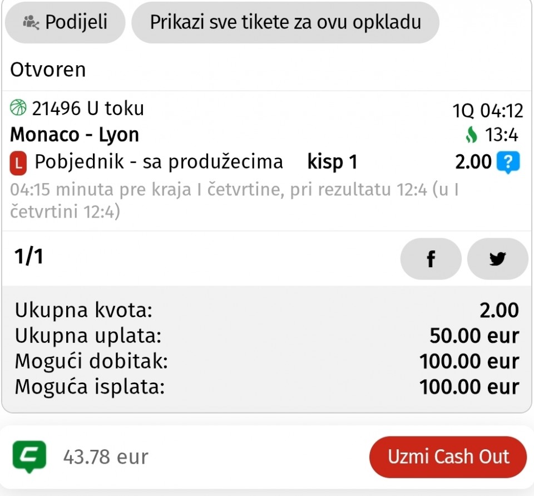Viewport: 534px width, 496px height.
Task: Click the 1Q 04:12 game clock
Action: tap(488, 111)
